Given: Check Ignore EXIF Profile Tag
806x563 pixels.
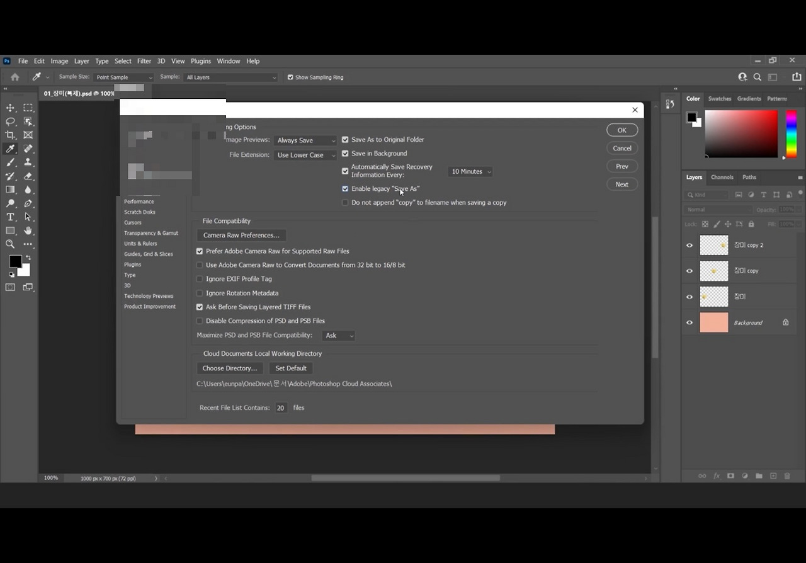Looking at the screenshot, I should coord(200,279).
